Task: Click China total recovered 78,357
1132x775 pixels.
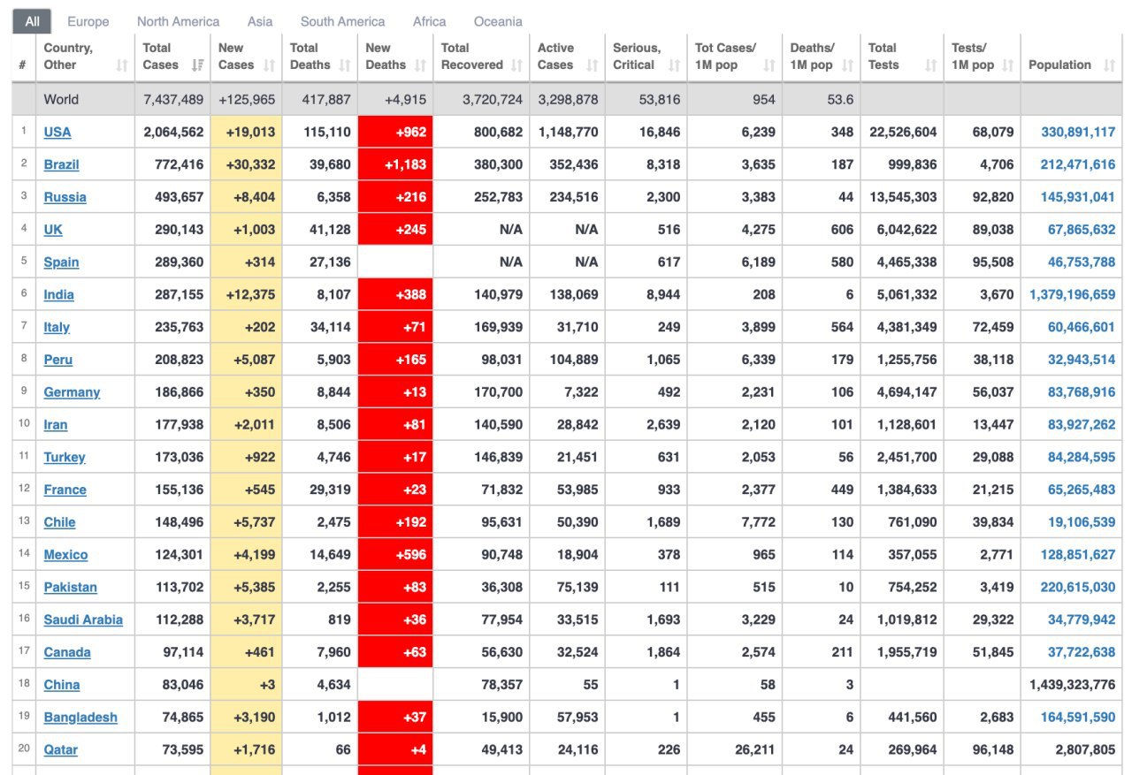Action: 501,685
